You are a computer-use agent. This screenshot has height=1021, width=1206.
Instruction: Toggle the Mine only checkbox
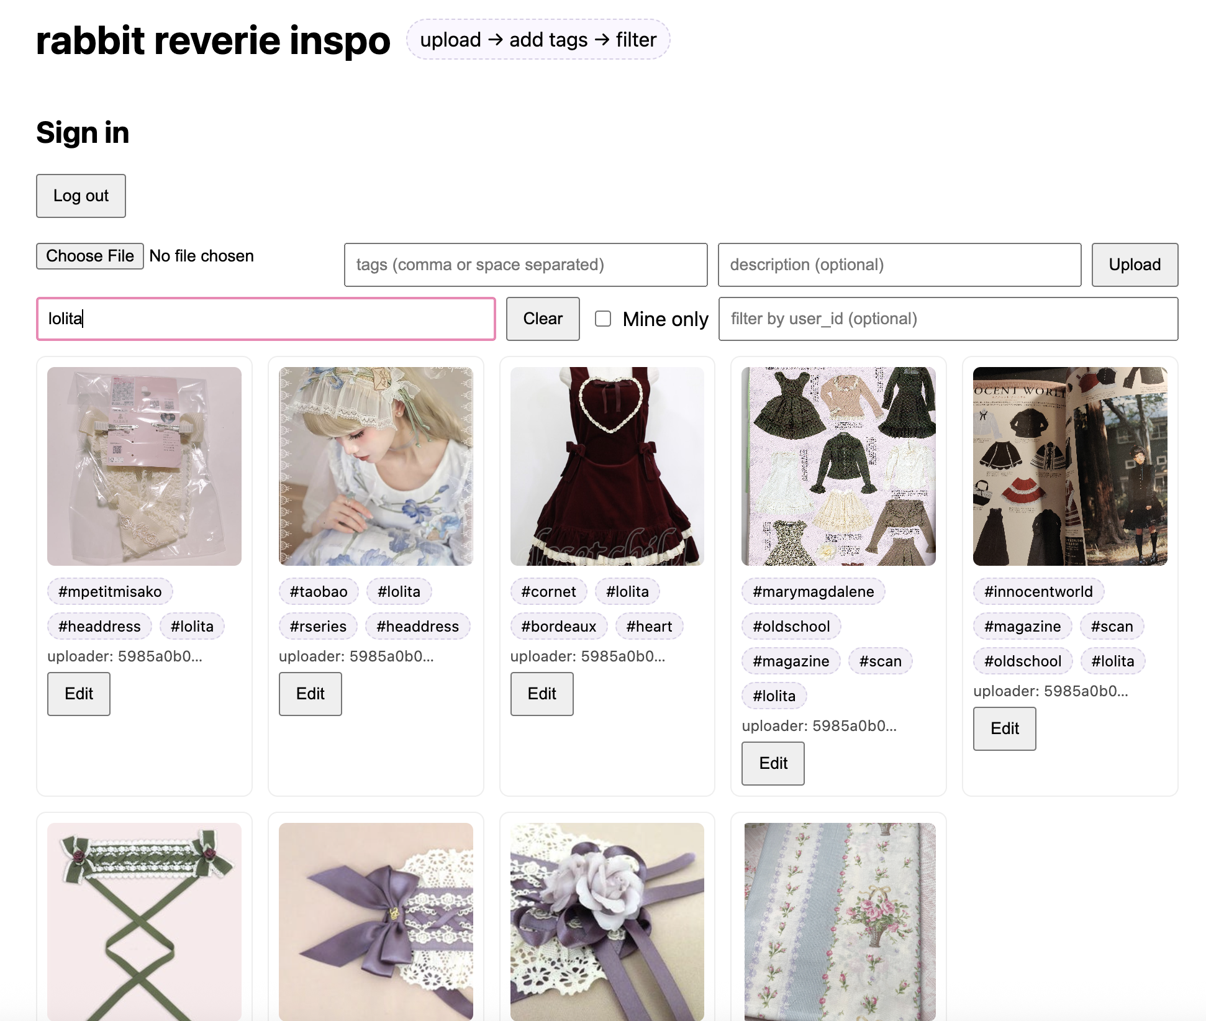(603, 319)
